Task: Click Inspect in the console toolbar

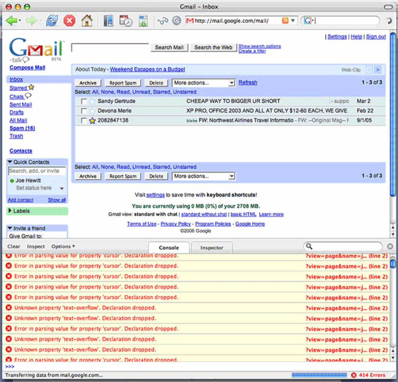Action: point(36,246)
